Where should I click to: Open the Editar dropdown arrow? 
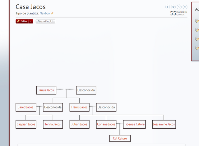pyautogui.click(x=31, y=21)
